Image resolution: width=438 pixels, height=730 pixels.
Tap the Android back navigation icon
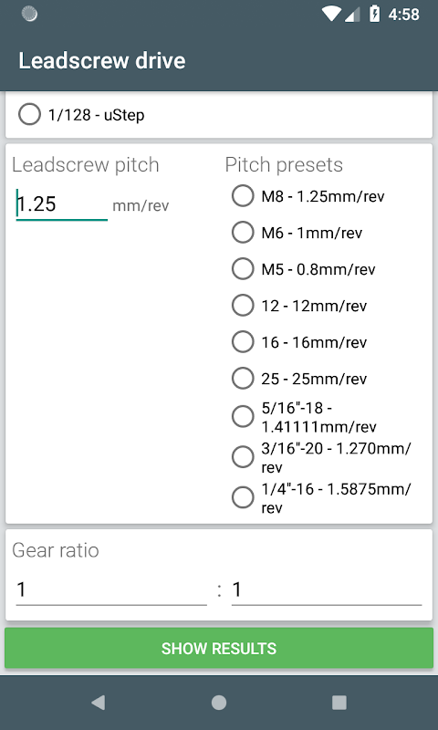click(x=99, y=702)
